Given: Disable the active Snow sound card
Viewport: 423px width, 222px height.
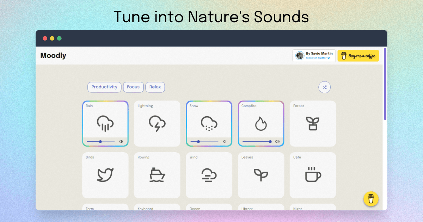Looking at the screenshot, I should [x=209, y=123].
